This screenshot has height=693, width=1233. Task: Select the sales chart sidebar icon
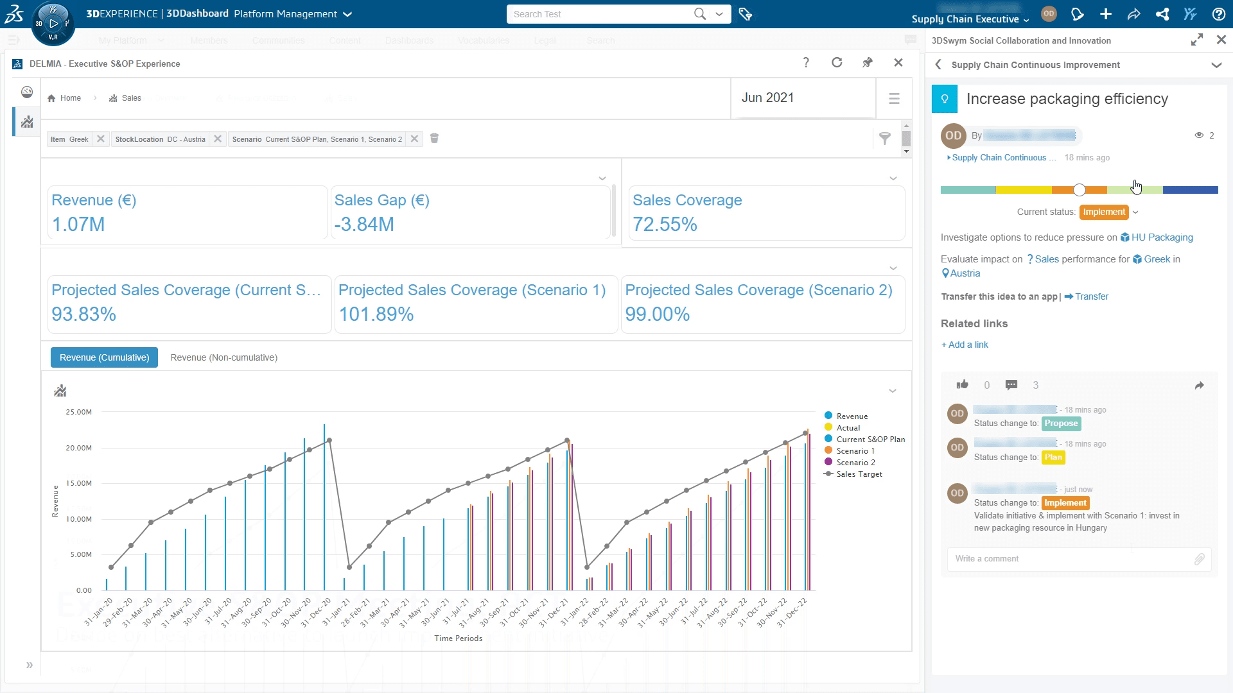click(27, 121)
